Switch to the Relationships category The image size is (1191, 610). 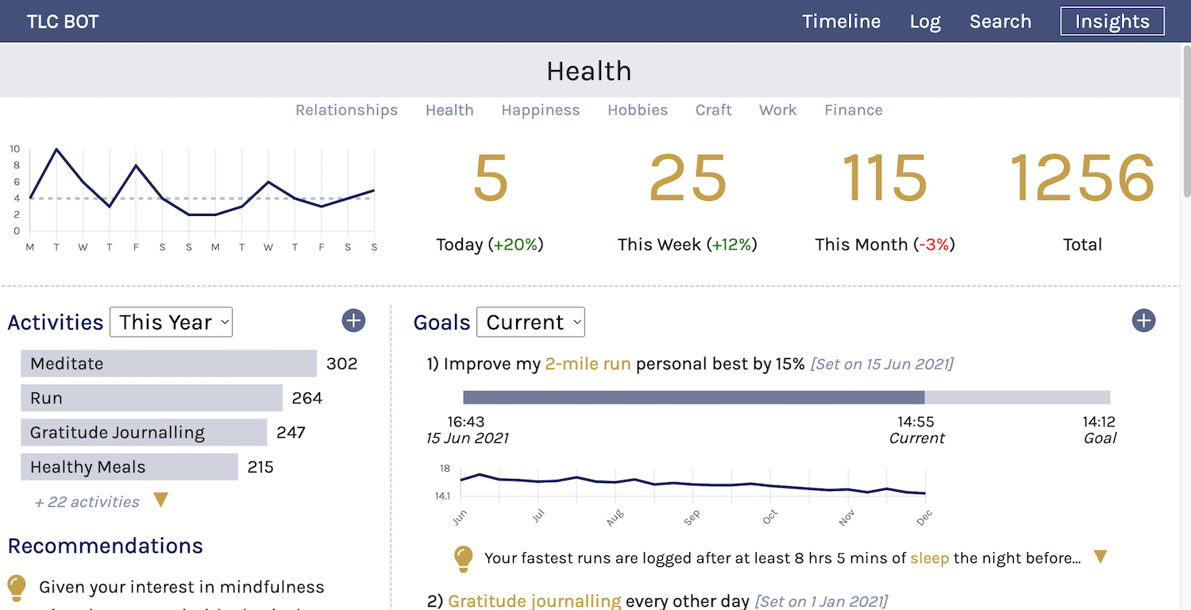point(347,110)
